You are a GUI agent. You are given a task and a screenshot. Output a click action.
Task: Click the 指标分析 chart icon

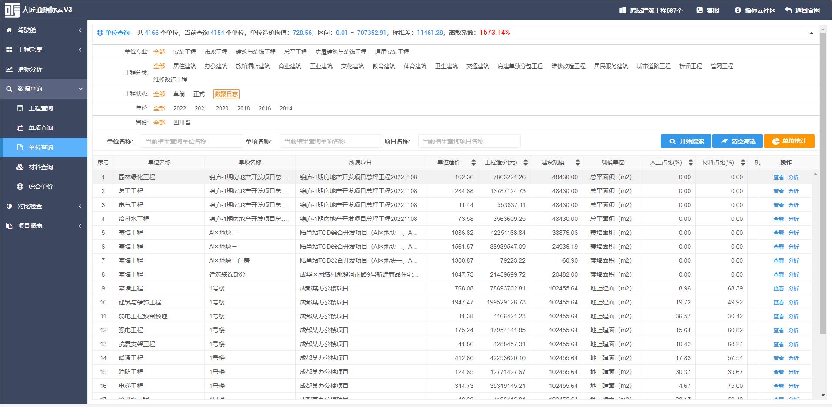click(x=9, y=69)
